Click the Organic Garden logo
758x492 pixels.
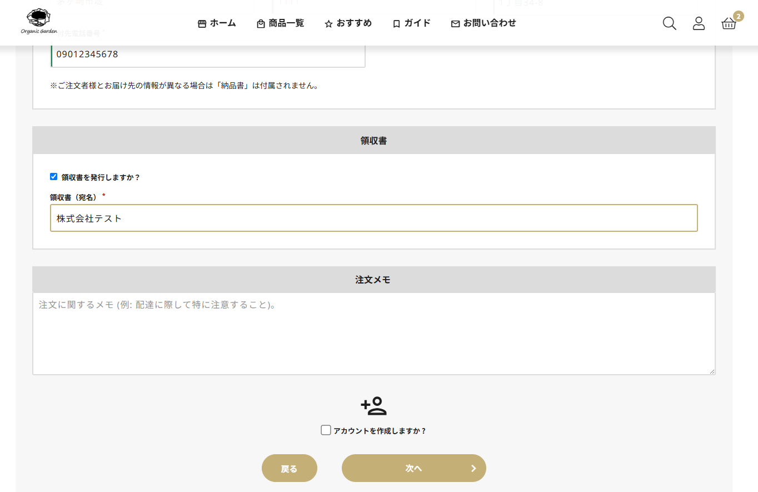pos(38,22)
